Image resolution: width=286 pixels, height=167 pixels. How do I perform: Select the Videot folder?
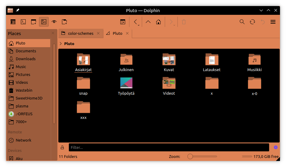169,86
